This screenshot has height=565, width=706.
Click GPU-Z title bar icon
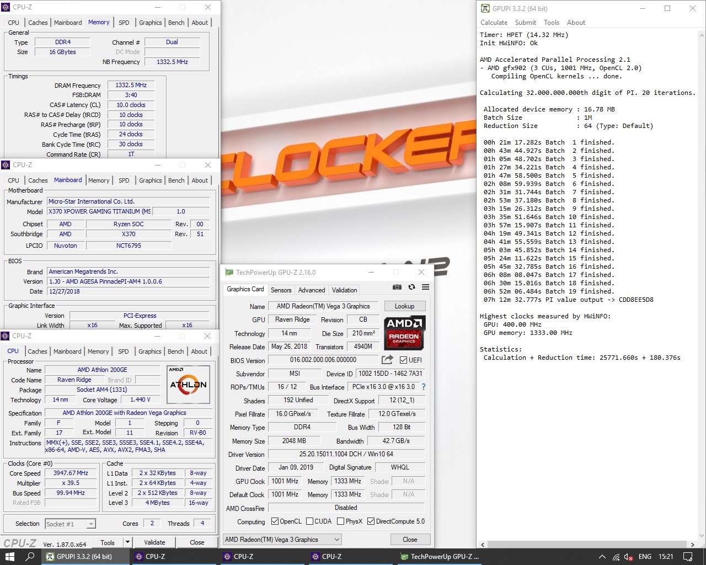(229, 272)
